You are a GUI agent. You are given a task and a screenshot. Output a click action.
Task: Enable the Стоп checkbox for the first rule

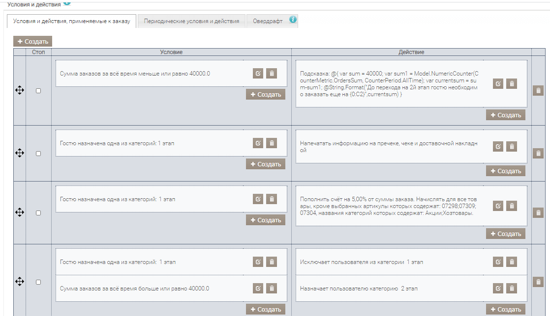click(39, 91)
